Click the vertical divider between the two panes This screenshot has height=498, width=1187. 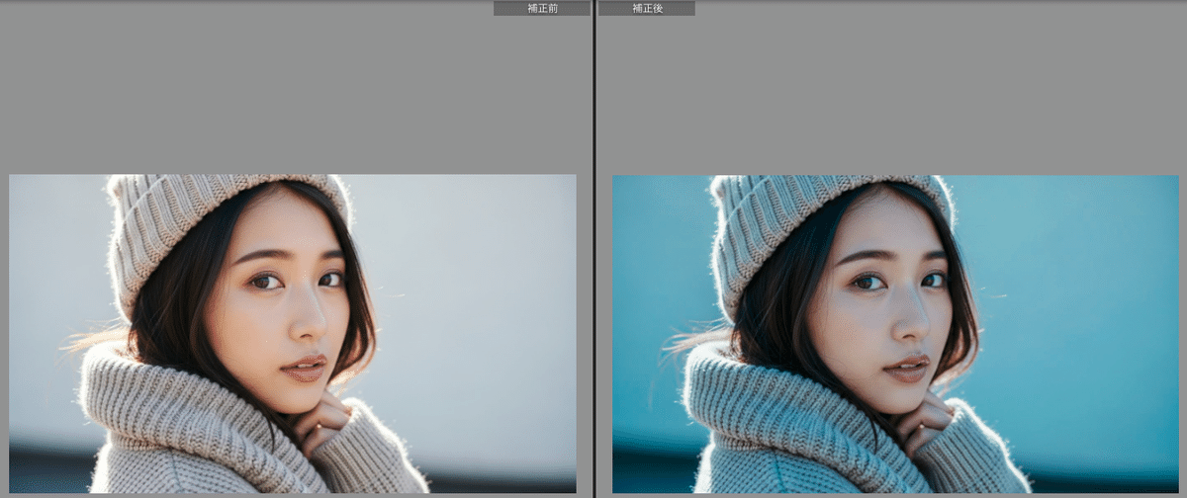593,247
